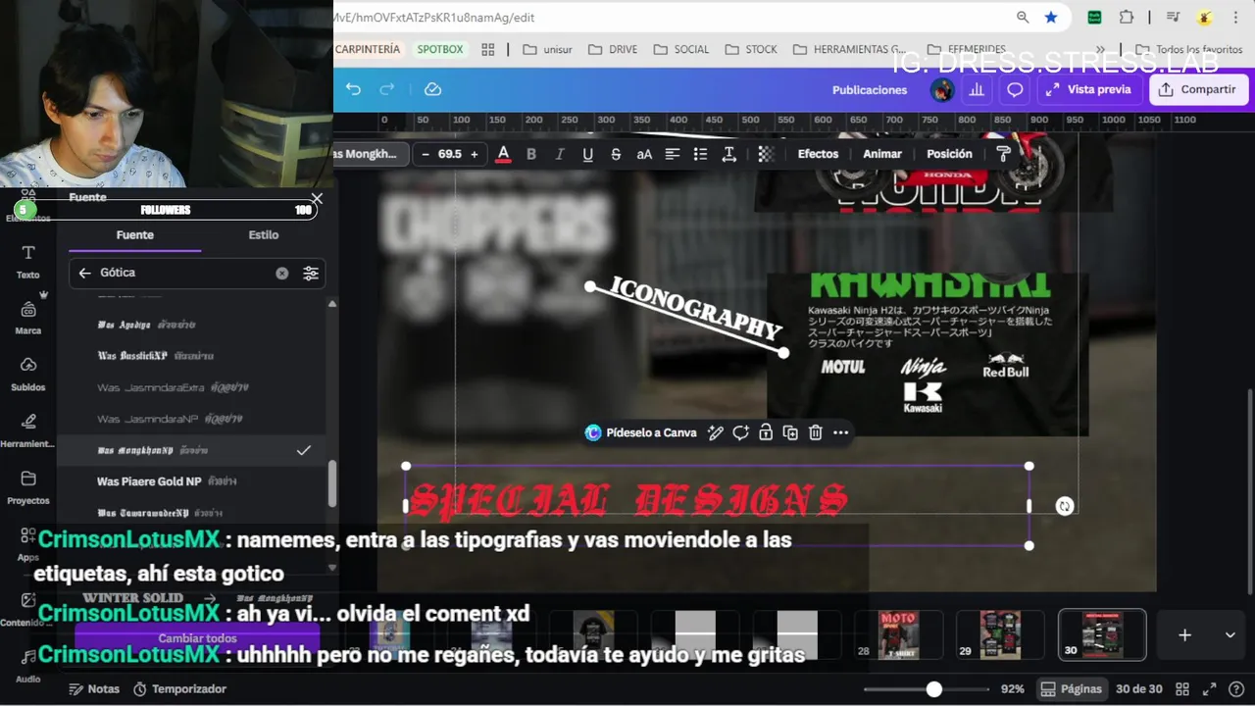Open Vista previa mode
Image resolution: width=1255 pixels, height=706 pixels.
tap(1088, 89)
